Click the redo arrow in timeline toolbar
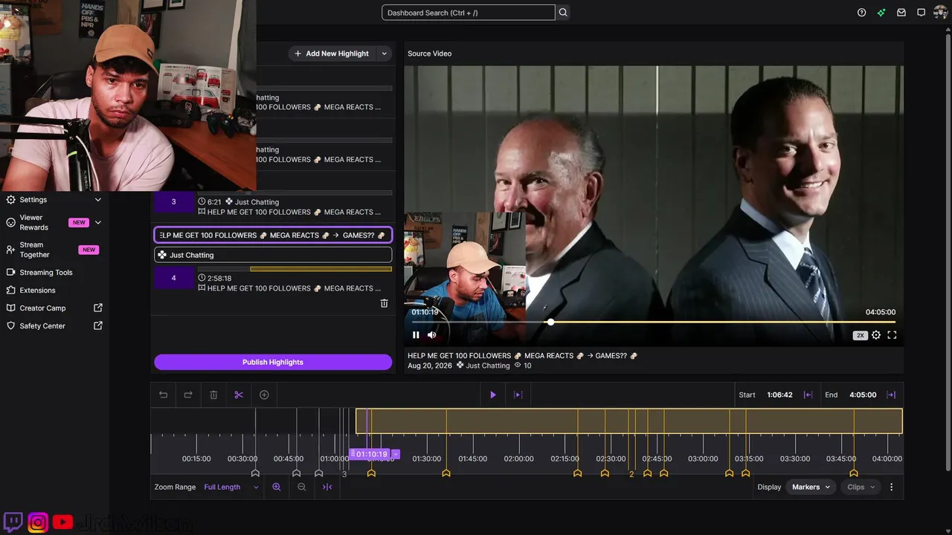 click(188, 395)
